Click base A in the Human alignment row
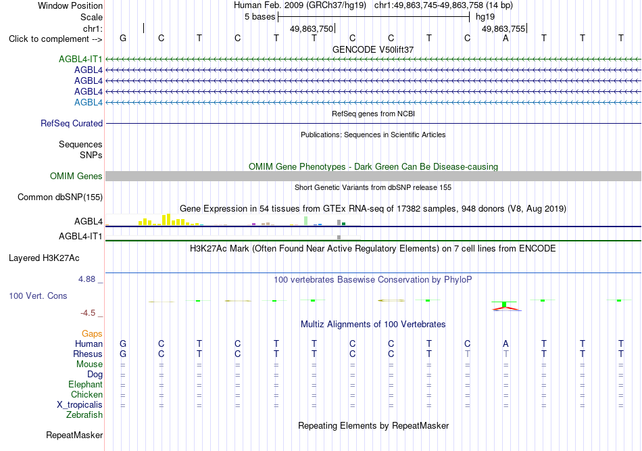Viewport: 642px width, 451px height. (x=505, y=343)
